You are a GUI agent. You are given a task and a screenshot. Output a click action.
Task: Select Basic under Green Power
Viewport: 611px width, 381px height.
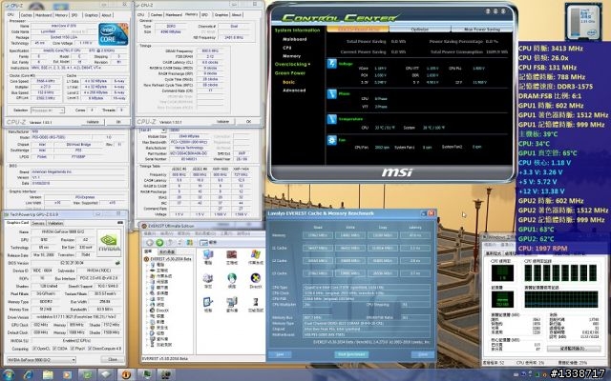click(288, 82)
